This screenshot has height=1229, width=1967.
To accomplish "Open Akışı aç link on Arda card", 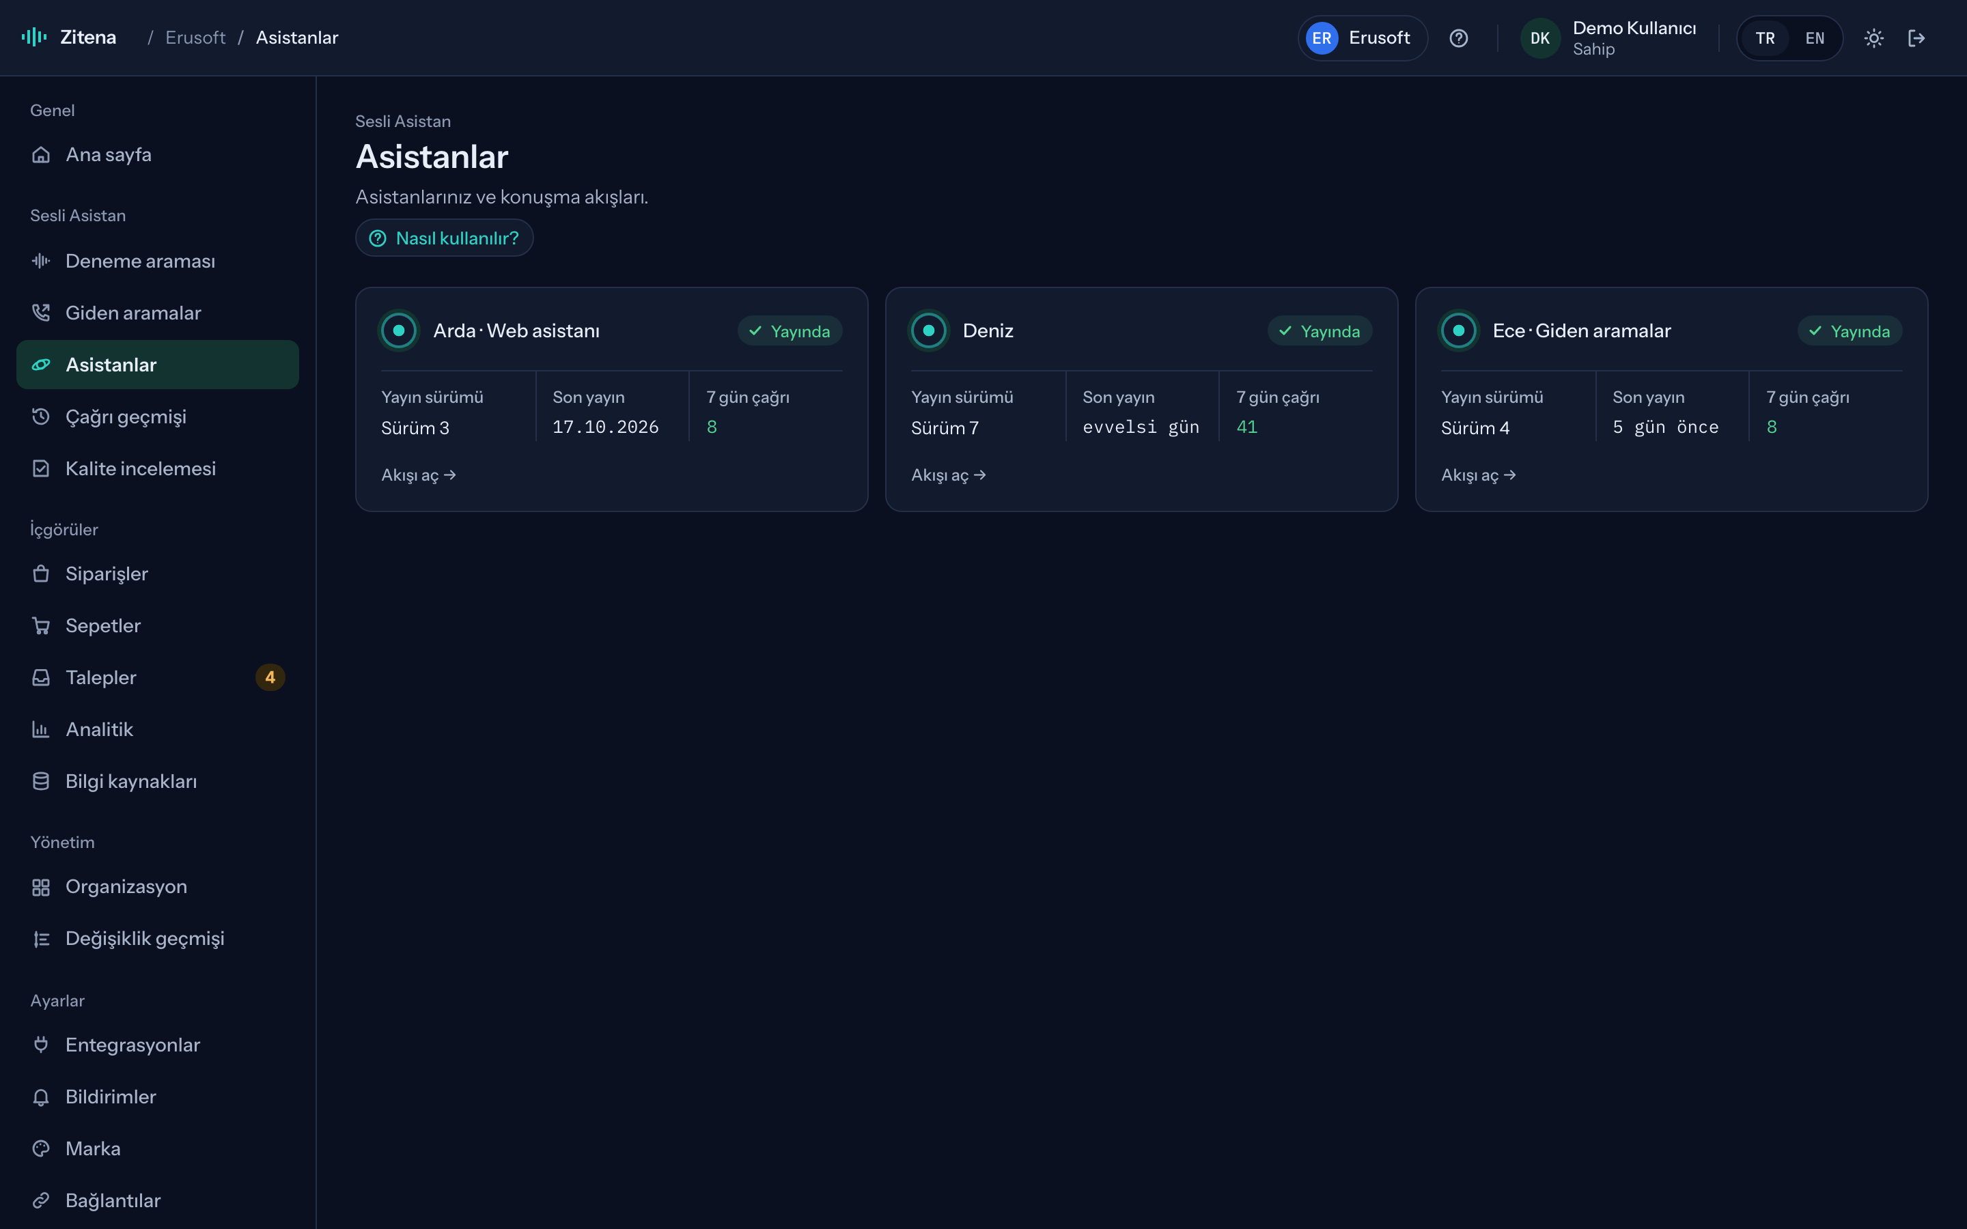I will [x=419, y=475].
